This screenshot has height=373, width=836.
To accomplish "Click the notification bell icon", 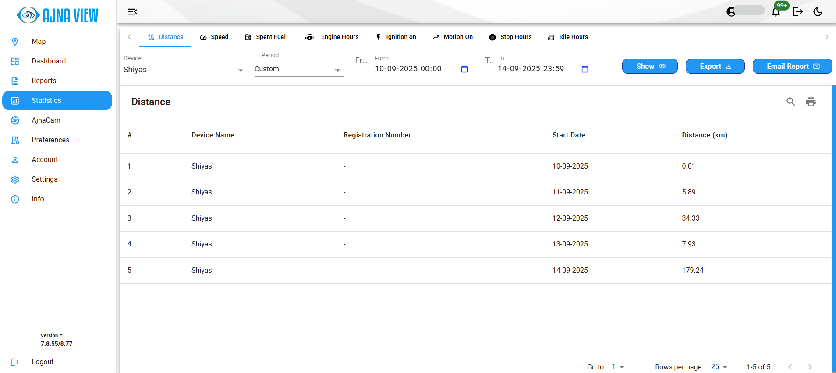I will 776,12.
